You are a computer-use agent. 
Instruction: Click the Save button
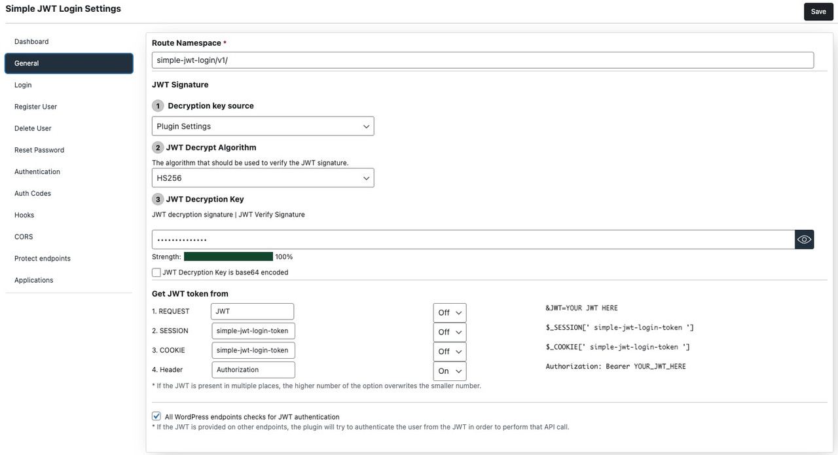pos(818,12)
